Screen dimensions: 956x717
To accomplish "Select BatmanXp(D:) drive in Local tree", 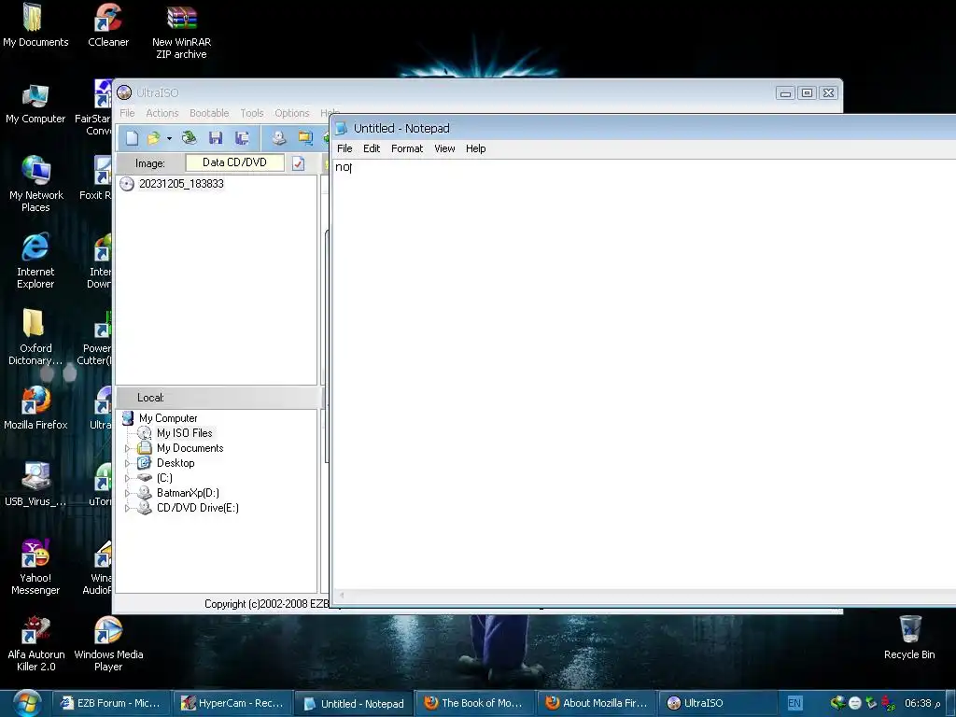I will (x=188, y=493).
